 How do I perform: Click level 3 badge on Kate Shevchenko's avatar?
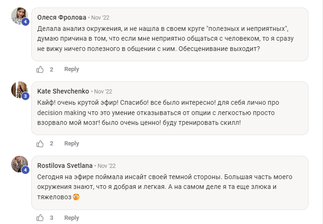(26, 96)
